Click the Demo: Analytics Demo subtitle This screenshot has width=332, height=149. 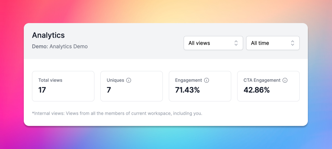pyautogui.click(x=60, y=47)
